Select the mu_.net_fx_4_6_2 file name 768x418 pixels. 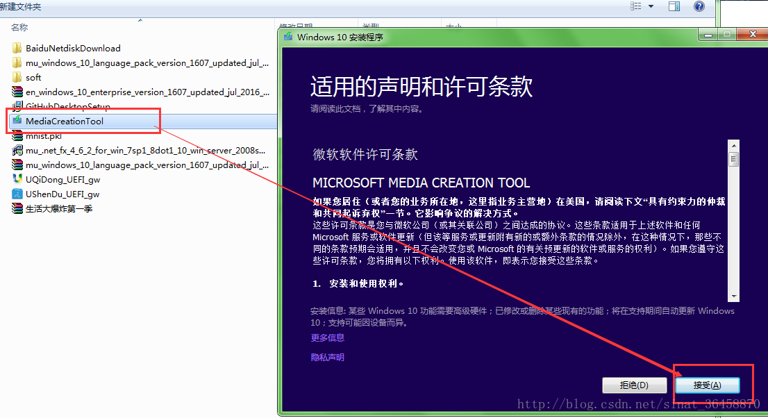coord(145,151)
